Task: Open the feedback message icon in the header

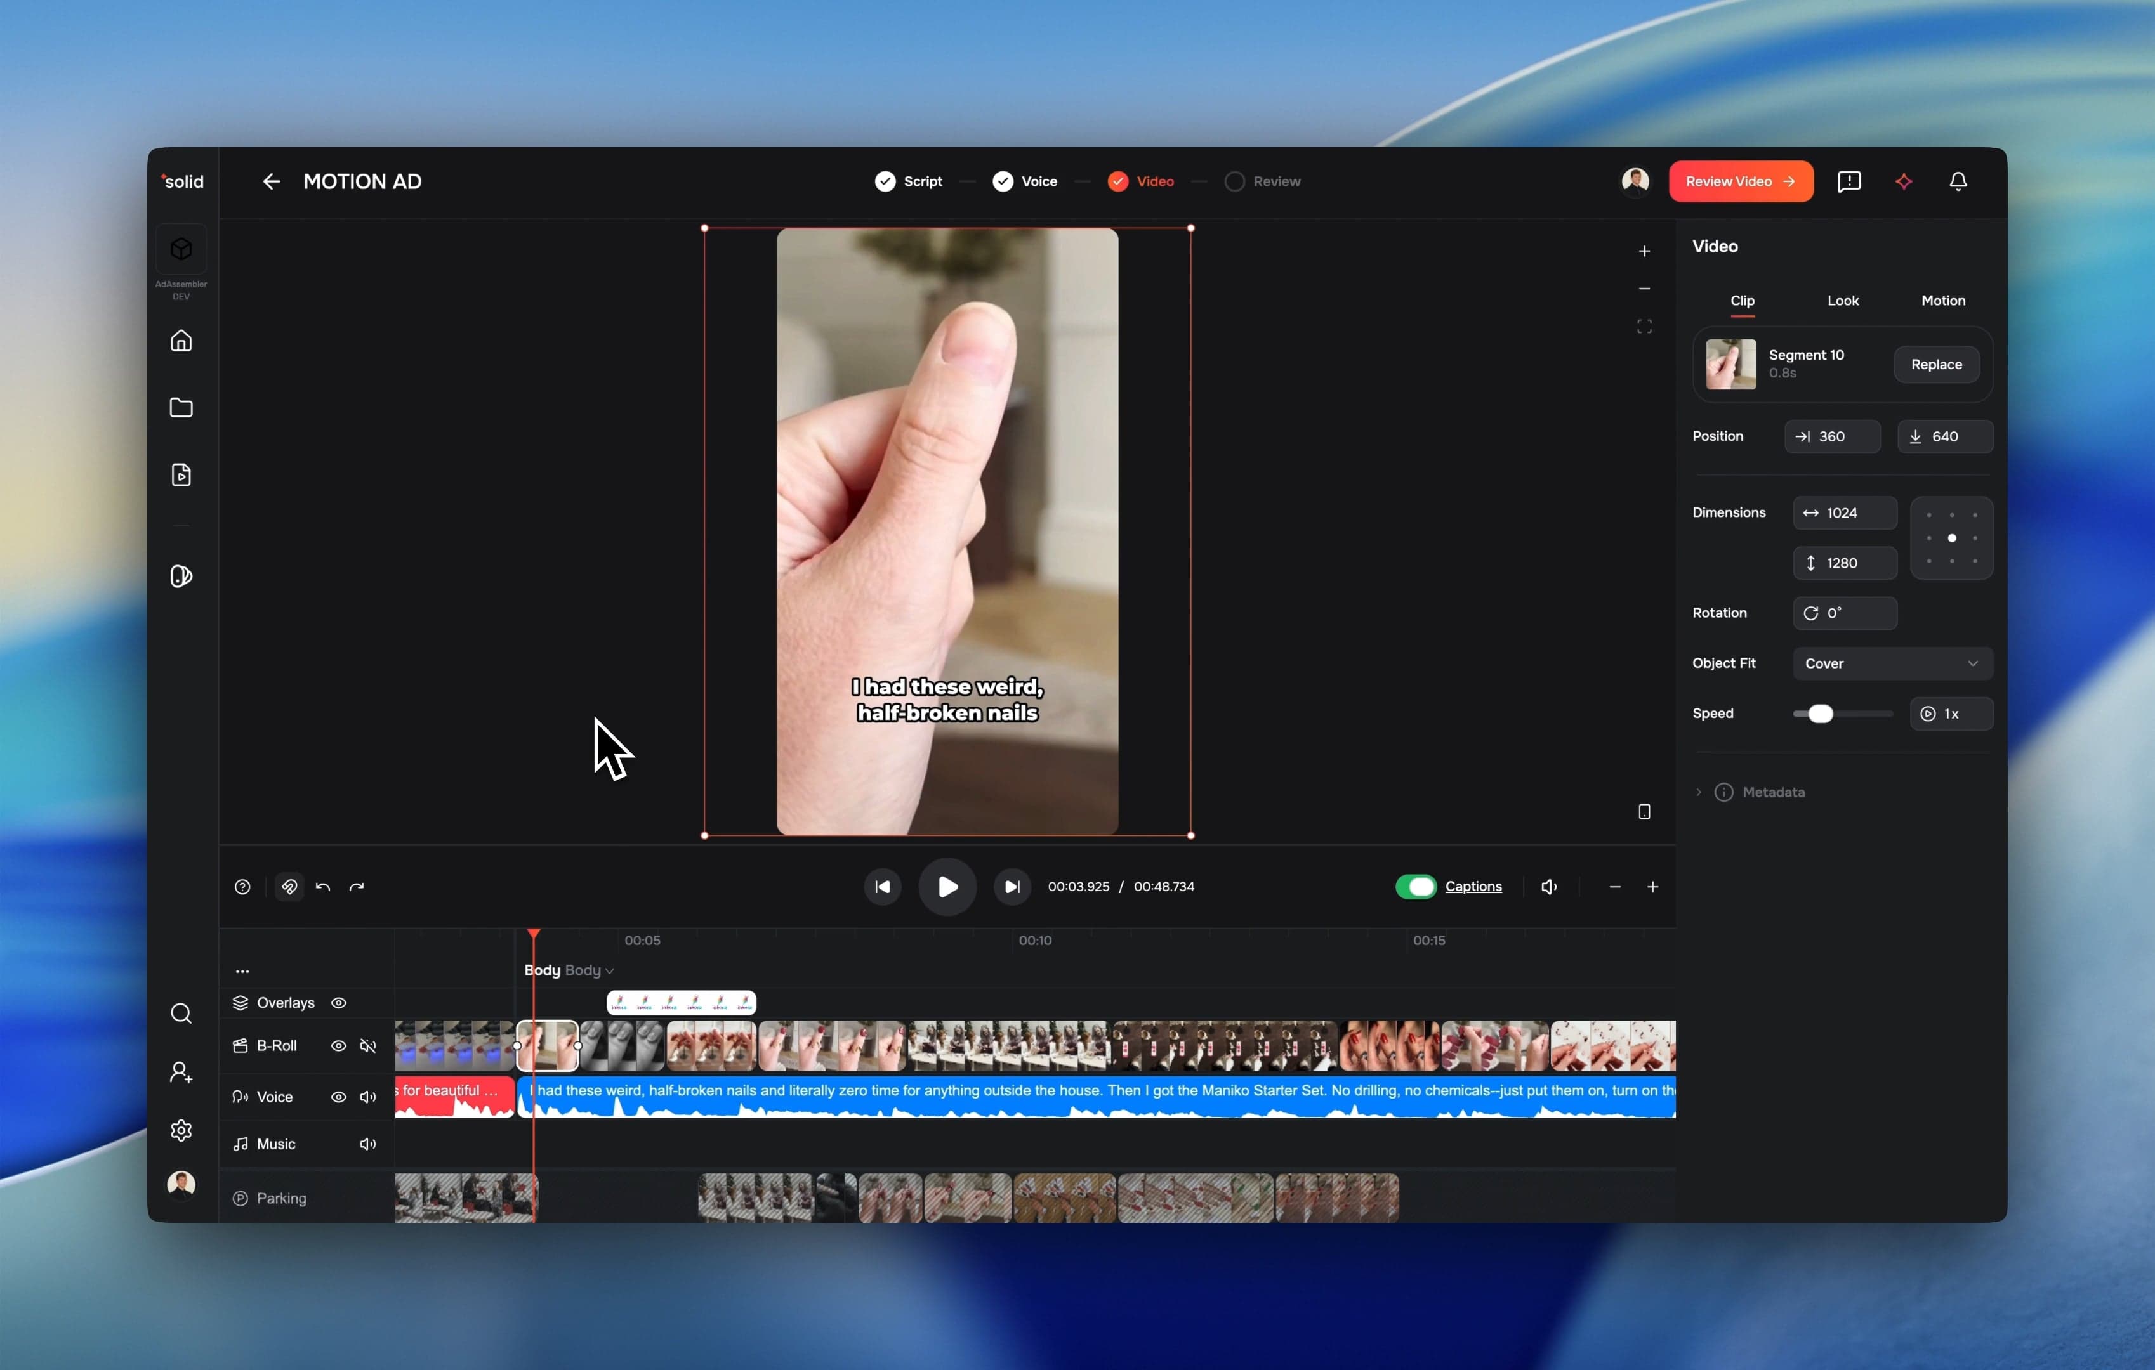Action: [1849, 181]
